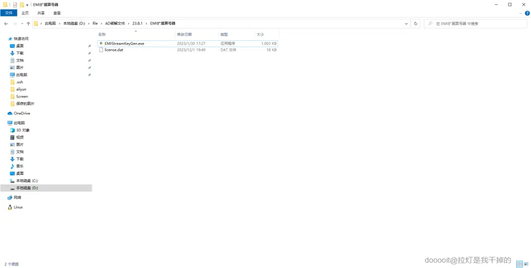This screenshot has height=268, width=531.
Task: Click the New folder icon in title bar
Action: point(22,5)
